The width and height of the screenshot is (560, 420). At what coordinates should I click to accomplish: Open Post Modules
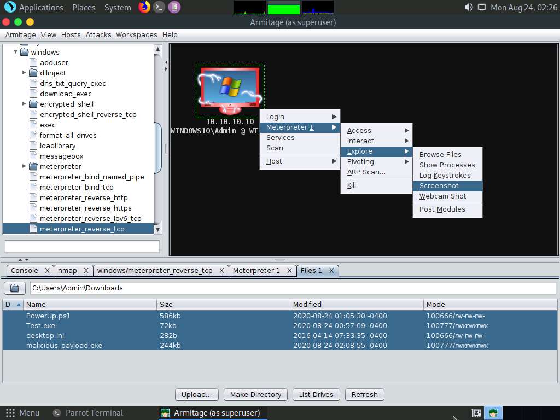coord(447,209)
